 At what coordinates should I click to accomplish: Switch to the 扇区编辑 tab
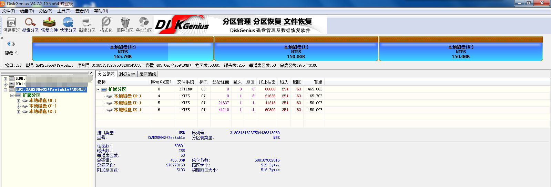click(147, 74)
